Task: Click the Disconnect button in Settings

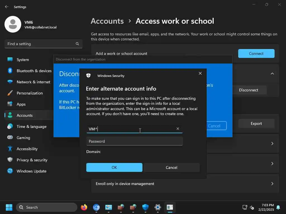Action: tap(248, 90)
